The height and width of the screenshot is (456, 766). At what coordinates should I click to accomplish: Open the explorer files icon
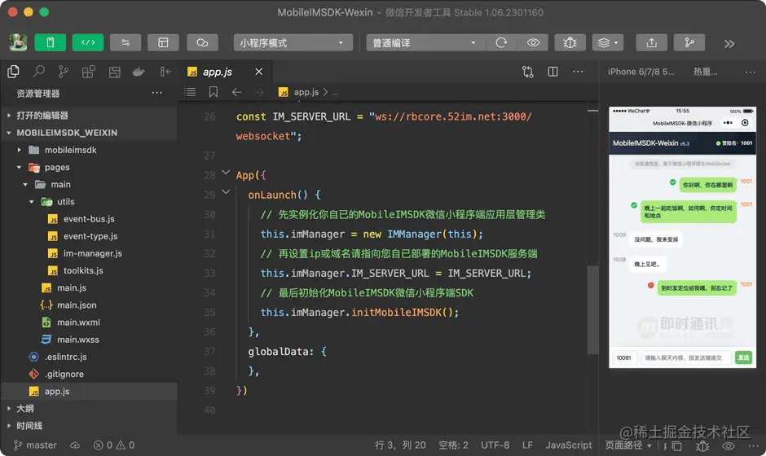click(14, 72)
